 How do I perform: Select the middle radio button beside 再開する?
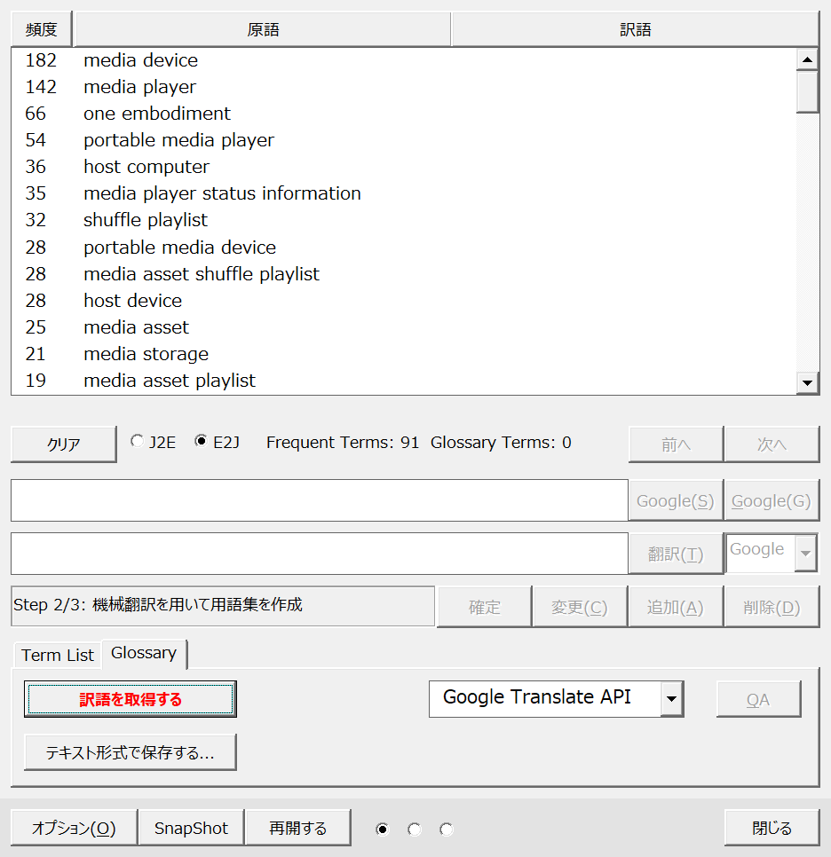click(x=415, y=829)
